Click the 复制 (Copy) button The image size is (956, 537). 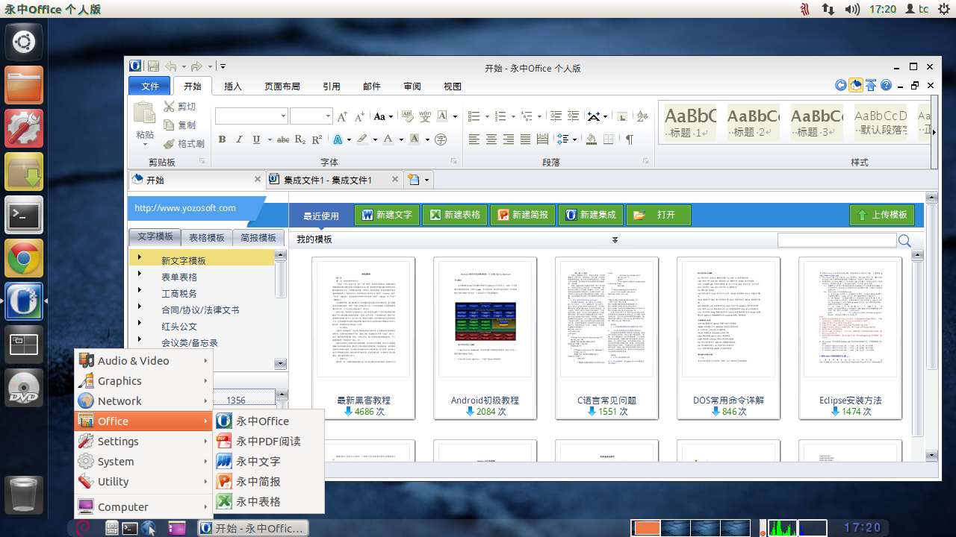click(180, 125)
